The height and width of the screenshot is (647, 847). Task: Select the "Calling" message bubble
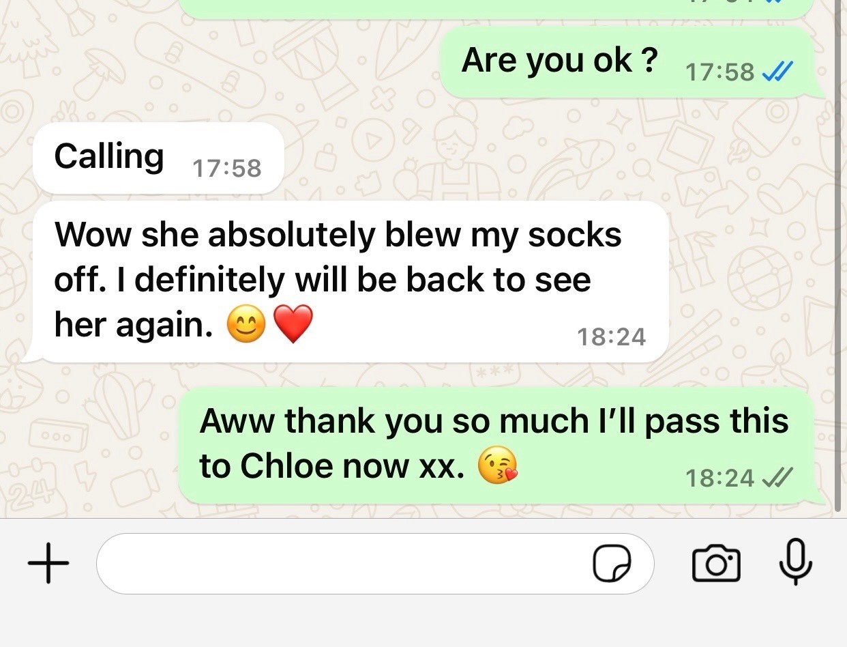(x=158, y=158)
